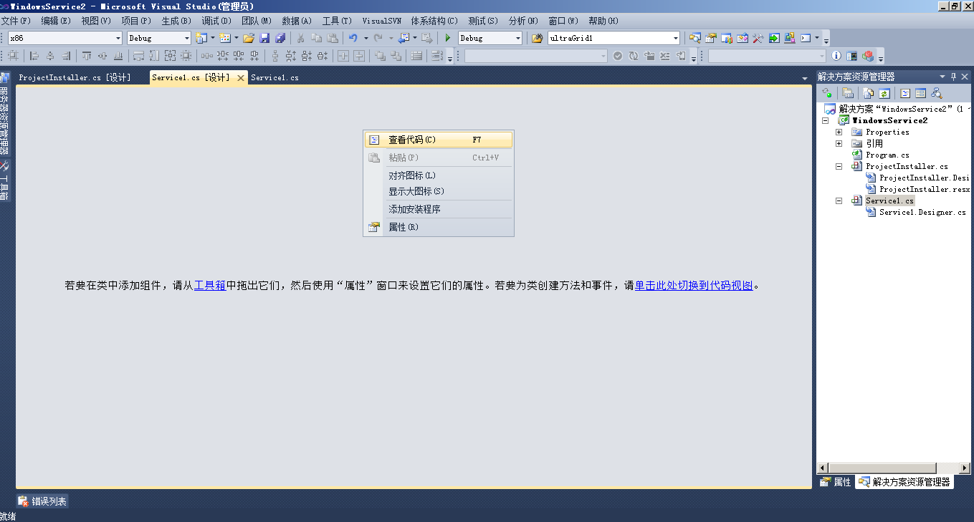Click Solution Explorer View Designer icon
Screen dimensions: 974x522
click(x=921, y=93)
